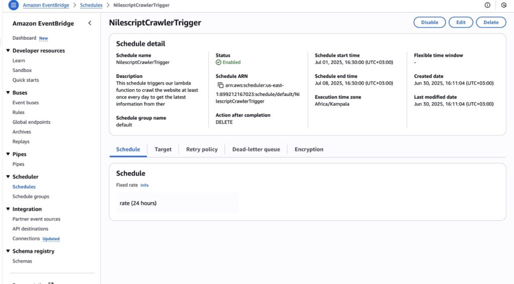Delete this schedule with Delete button
Viewport: 514px width, 284px height.
click(490, 23)
